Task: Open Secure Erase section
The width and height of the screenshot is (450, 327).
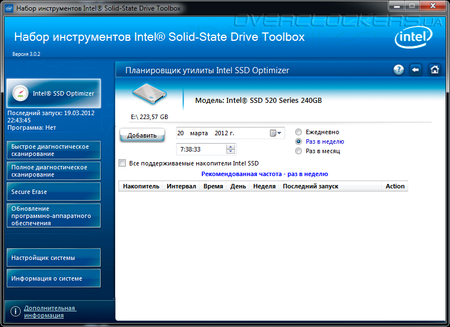Action: coord(54,192)
